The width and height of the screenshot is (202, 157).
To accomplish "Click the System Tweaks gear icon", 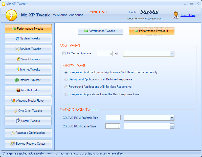I will pos(17,38).
